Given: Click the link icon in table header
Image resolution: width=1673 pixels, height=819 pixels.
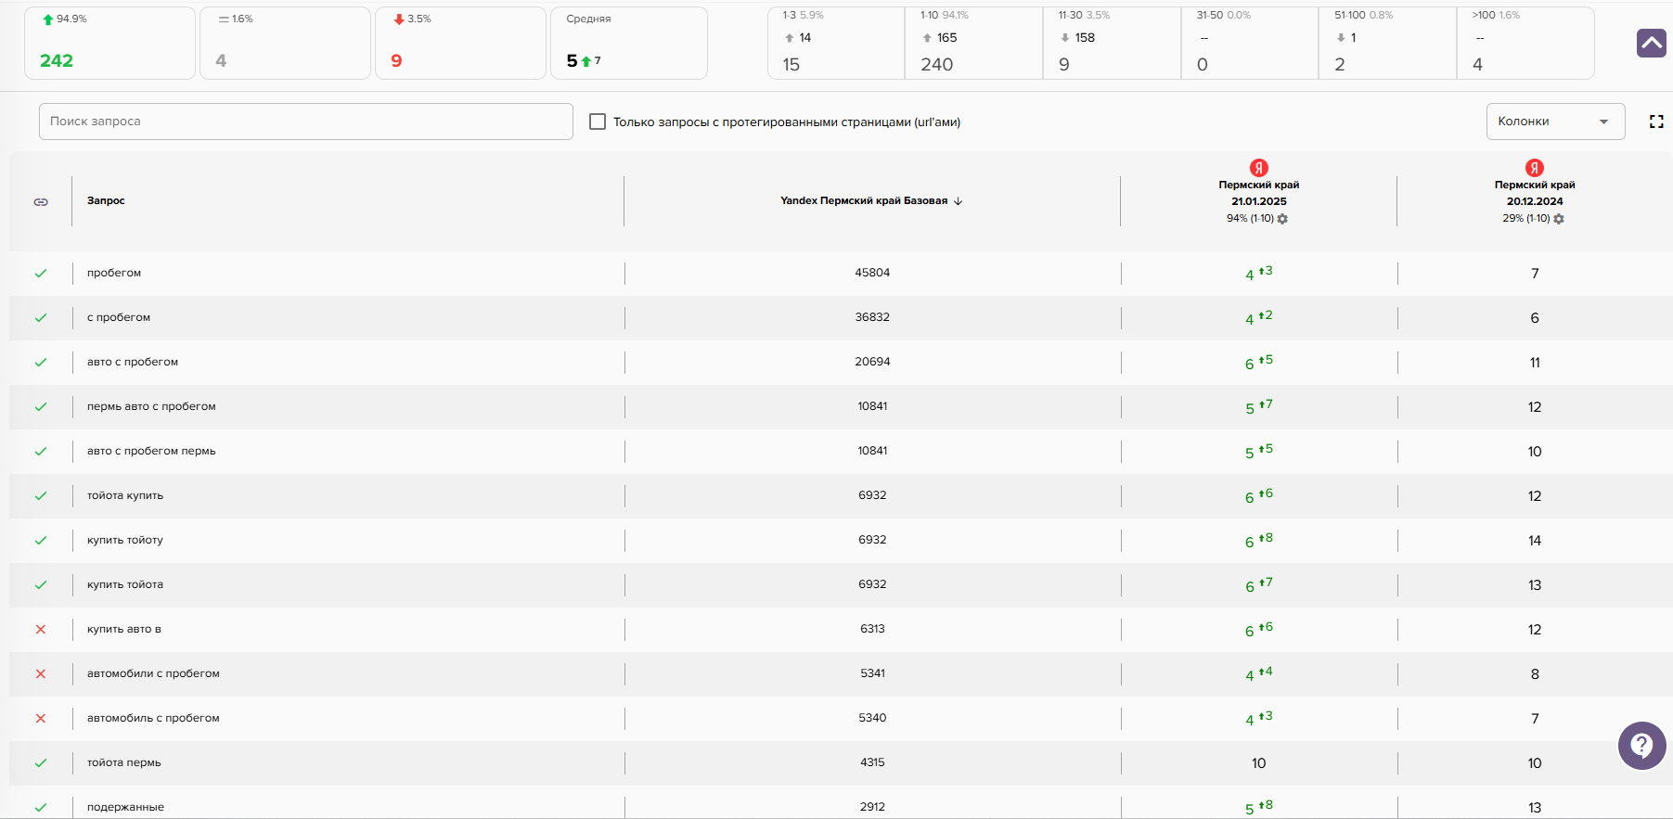Looking at the screenshot, I should pos(41,201).
